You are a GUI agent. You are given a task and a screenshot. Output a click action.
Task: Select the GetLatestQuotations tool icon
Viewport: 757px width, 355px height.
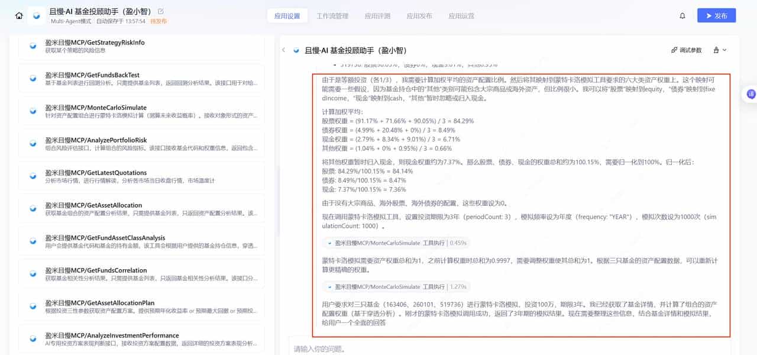pos(33,176)
